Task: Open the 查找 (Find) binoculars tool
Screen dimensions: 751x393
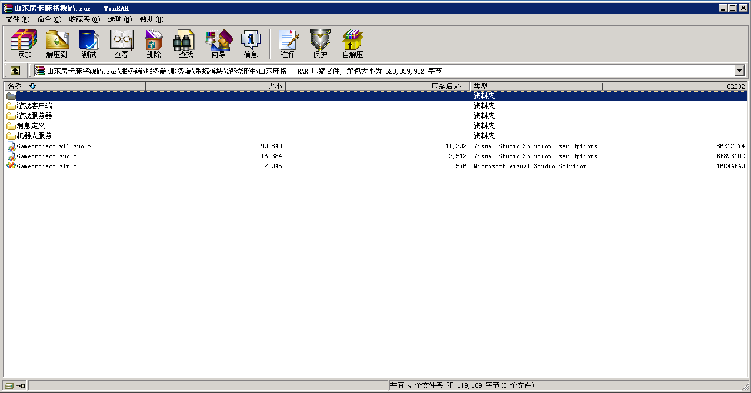Action: click(186, 44)
